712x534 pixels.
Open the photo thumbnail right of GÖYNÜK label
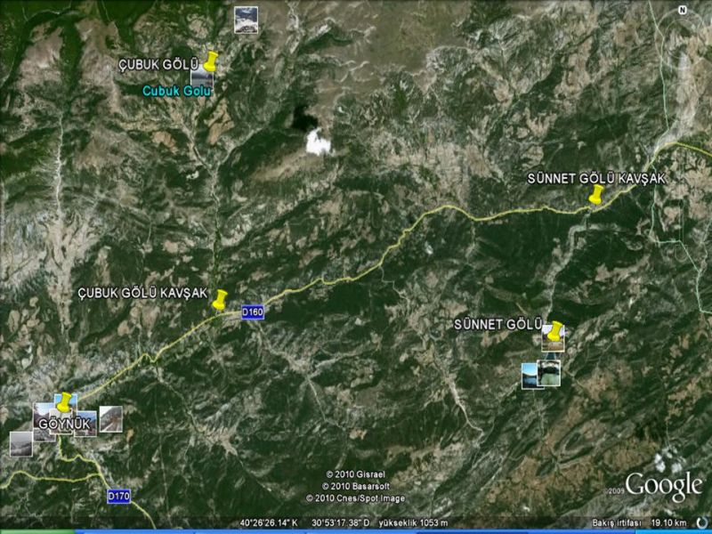[x=110, y=418]
